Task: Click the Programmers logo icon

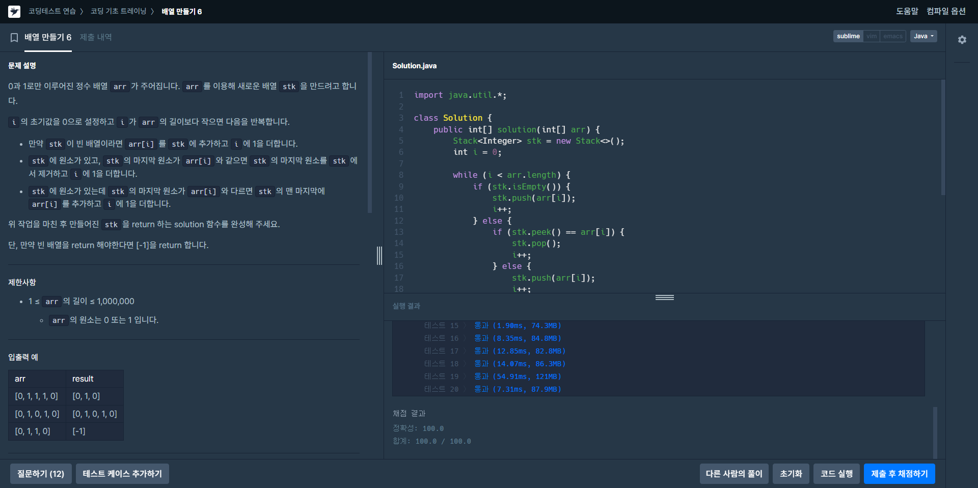Action: pyautogui.click(x=14, y=11)
